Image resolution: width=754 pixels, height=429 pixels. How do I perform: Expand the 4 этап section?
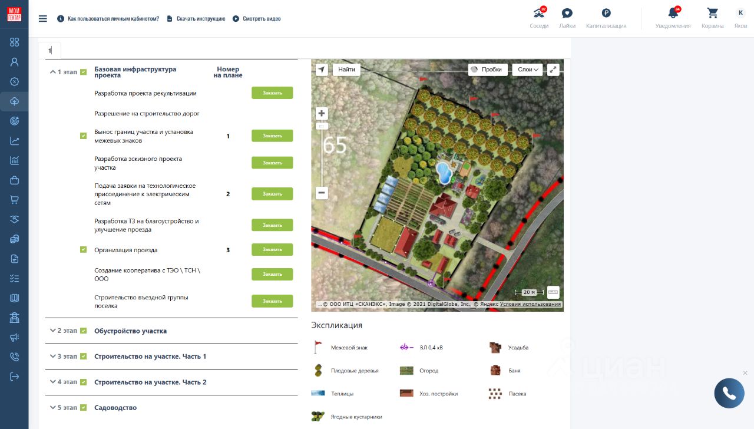click(x=53, y=382)
